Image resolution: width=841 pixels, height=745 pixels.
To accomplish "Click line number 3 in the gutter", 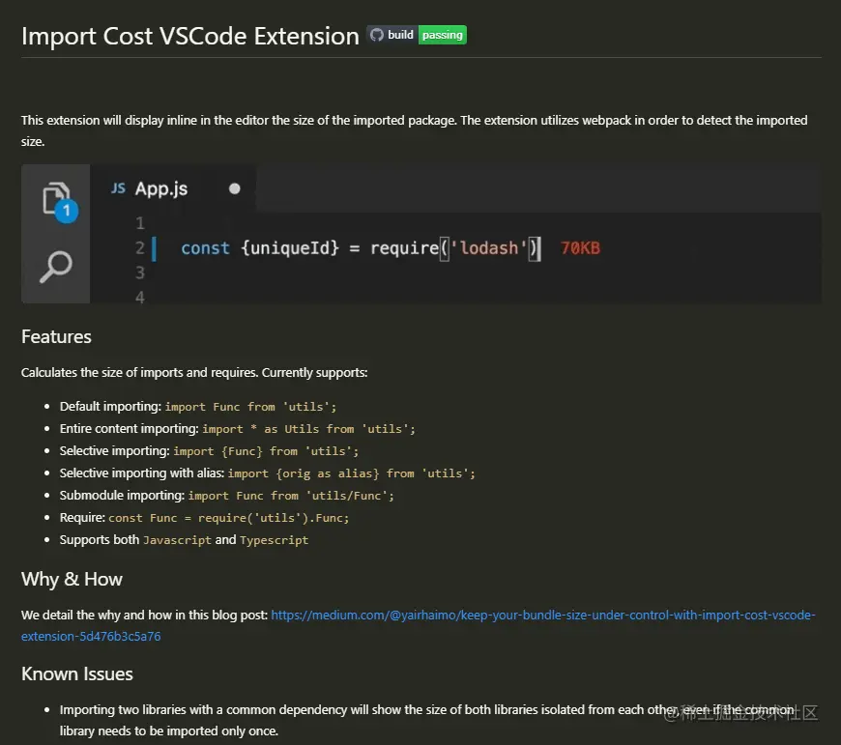I will tap(140, 272).
